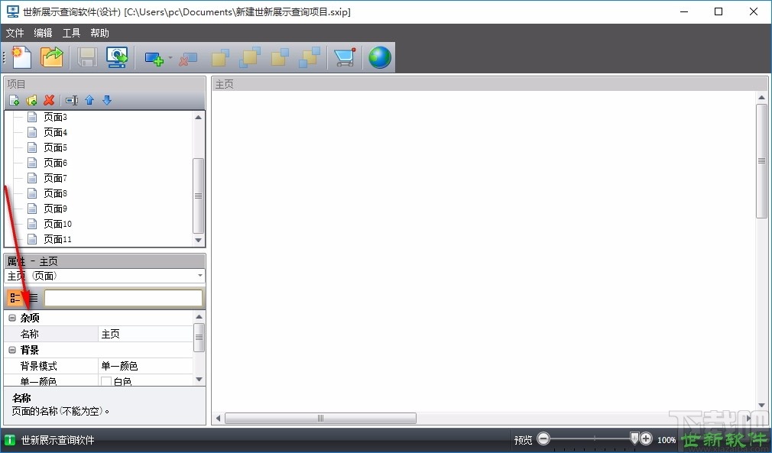Click the 名称 property label
The image size is (772, 453).
pyautogui.click(x=30, y=334)
